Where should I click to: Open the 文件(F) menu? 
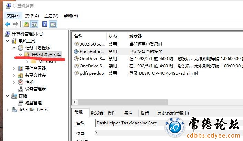coord(13,15)
